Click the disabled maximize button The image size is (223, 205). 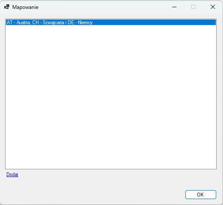click(x=193, y=7)
